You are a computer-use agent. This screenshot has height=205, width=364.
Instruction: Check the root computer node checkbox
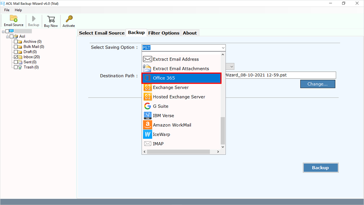coord(7,31)
